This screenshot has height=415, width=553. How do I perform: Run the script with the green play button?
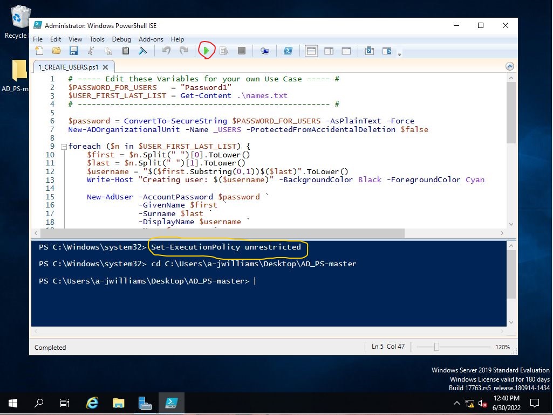pyautogui.click(x=206, y=51)
